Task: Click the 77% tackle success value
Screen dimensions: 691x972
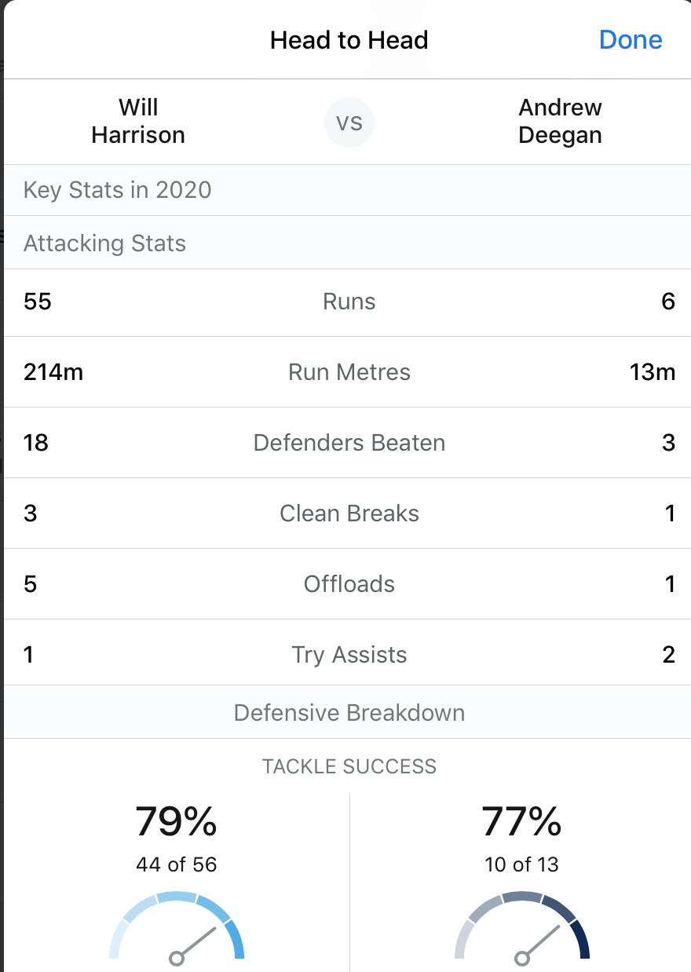Action: click(x=522, y=821)
